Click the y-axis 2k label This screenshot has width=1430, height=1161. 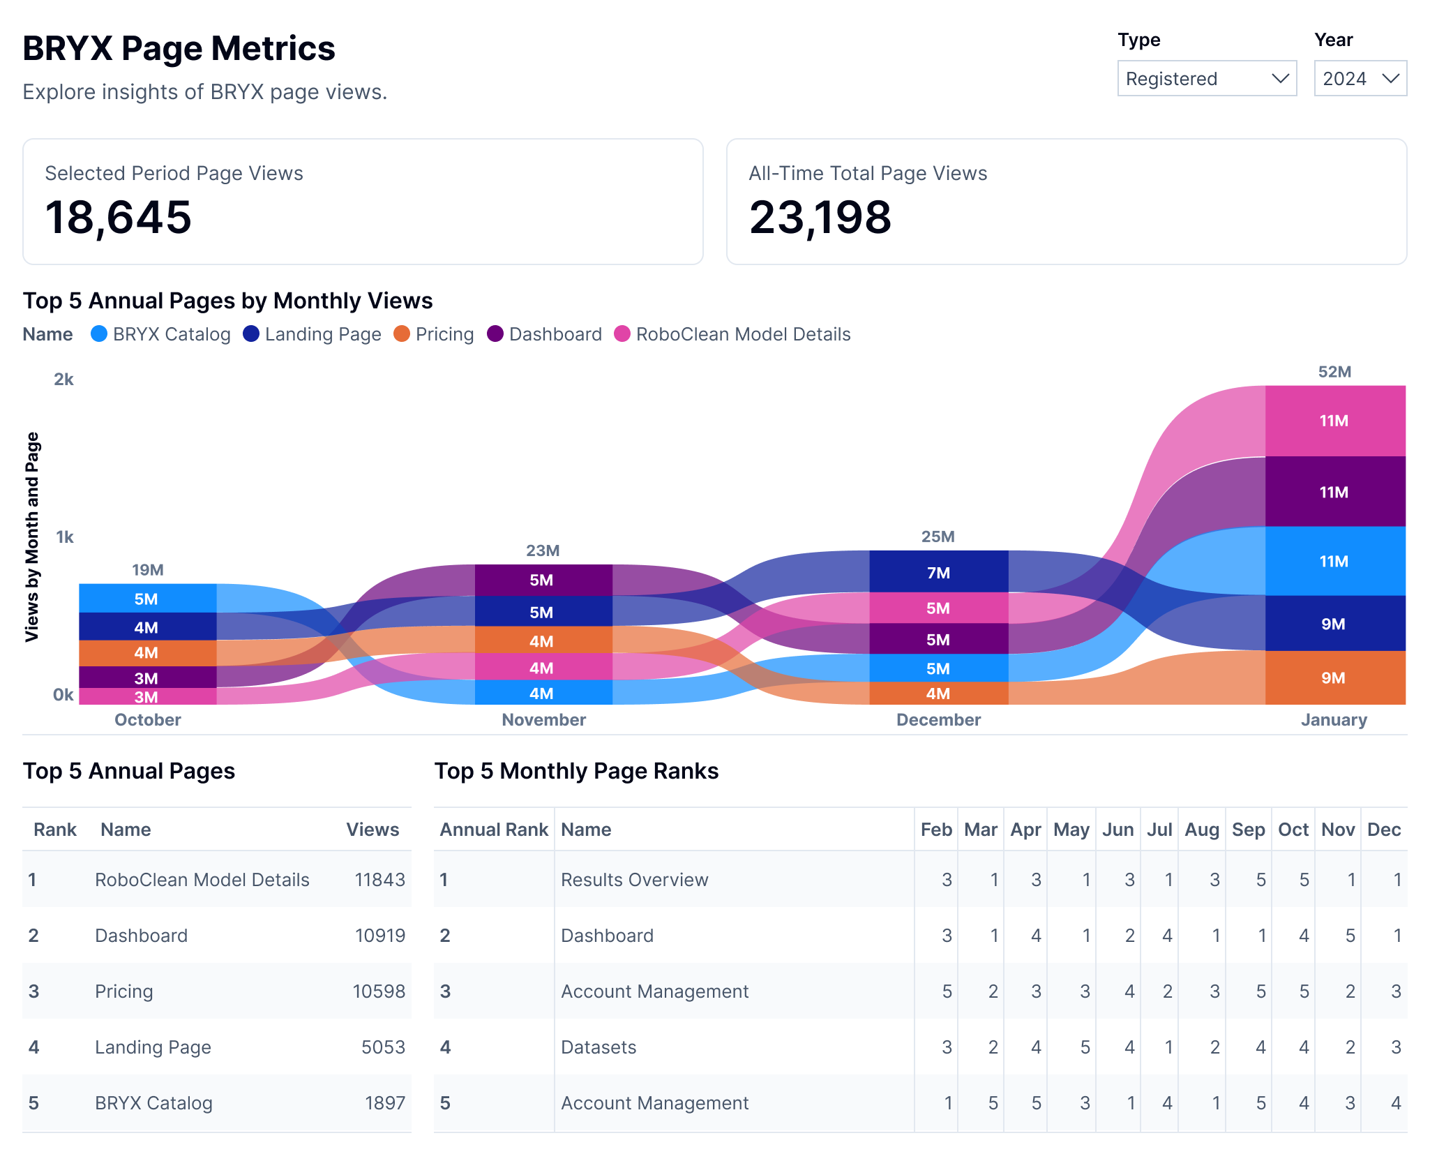(63, 380)
